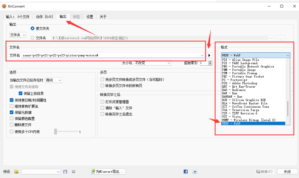Check 将多页文件转换成多页文件 option
The image size is (299, 178).
102,79
